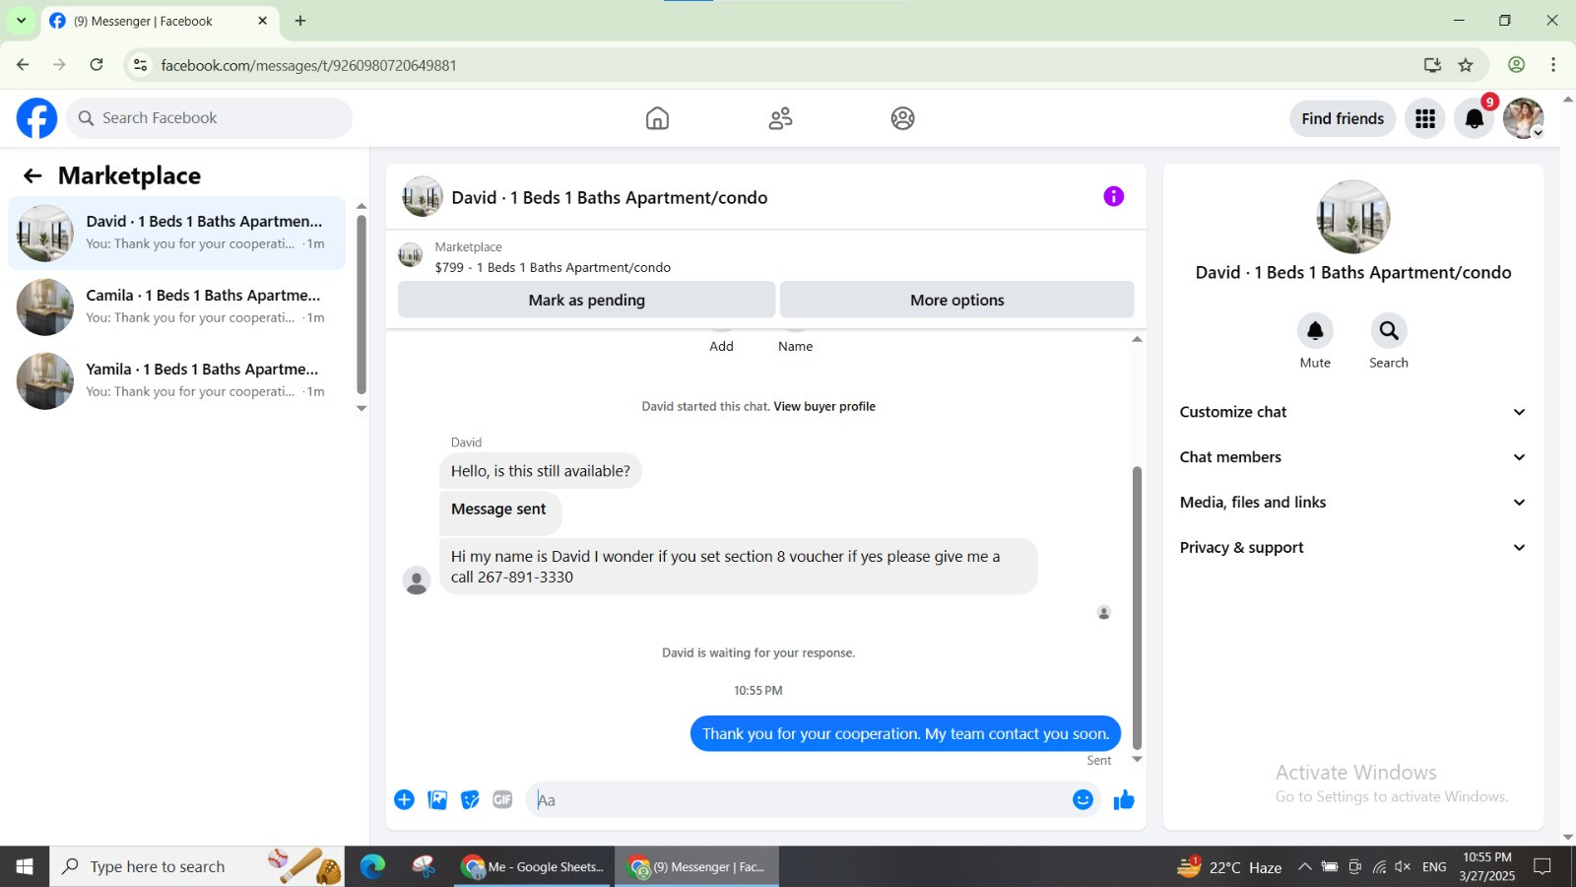Open the Friends icon in top navigation
Screen dimensions: 1576x887
780,118
